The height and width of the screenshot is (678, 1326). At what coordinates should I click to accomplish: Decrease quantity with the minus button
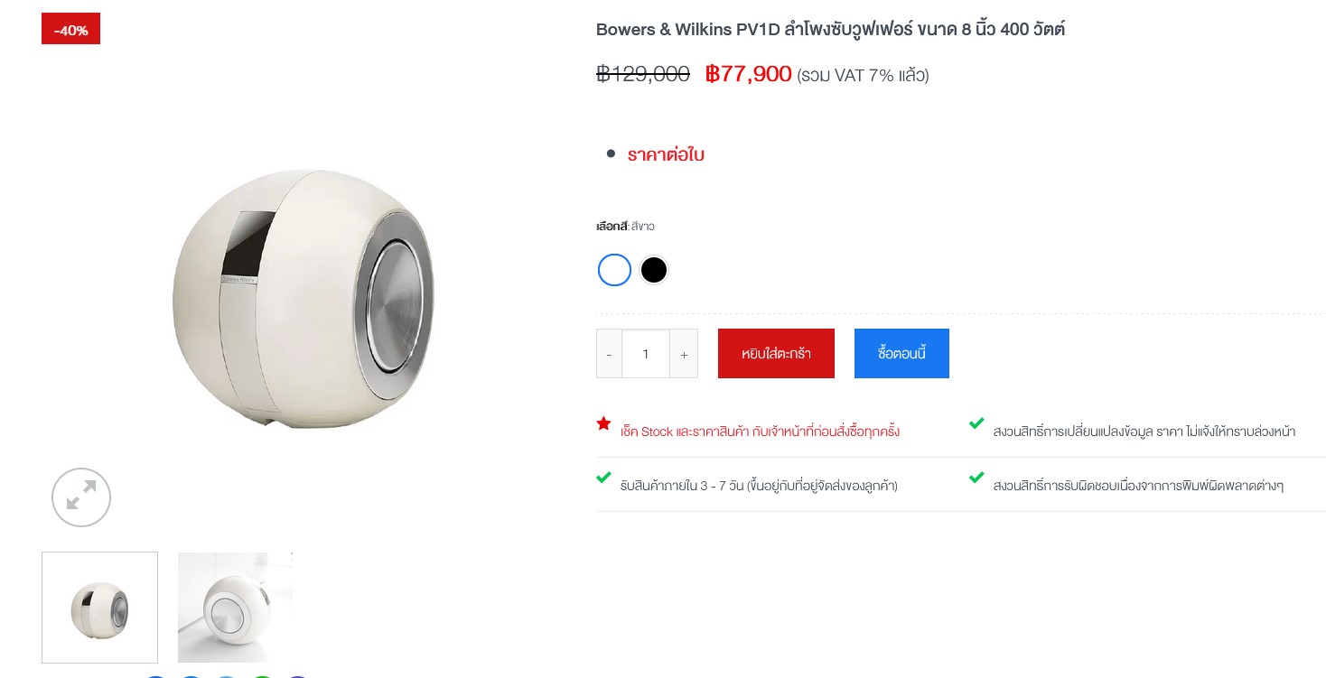609,354
